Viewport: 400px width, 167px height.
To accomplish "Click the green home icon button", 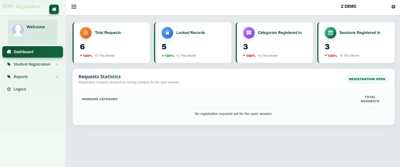I will [54, 9].
